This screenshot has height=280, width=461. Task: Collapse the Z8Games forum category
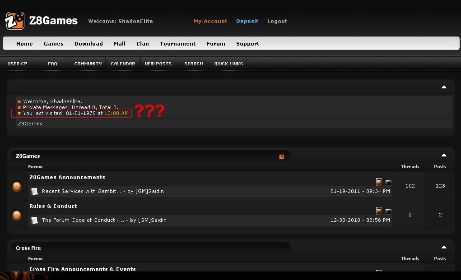point(444,155)
